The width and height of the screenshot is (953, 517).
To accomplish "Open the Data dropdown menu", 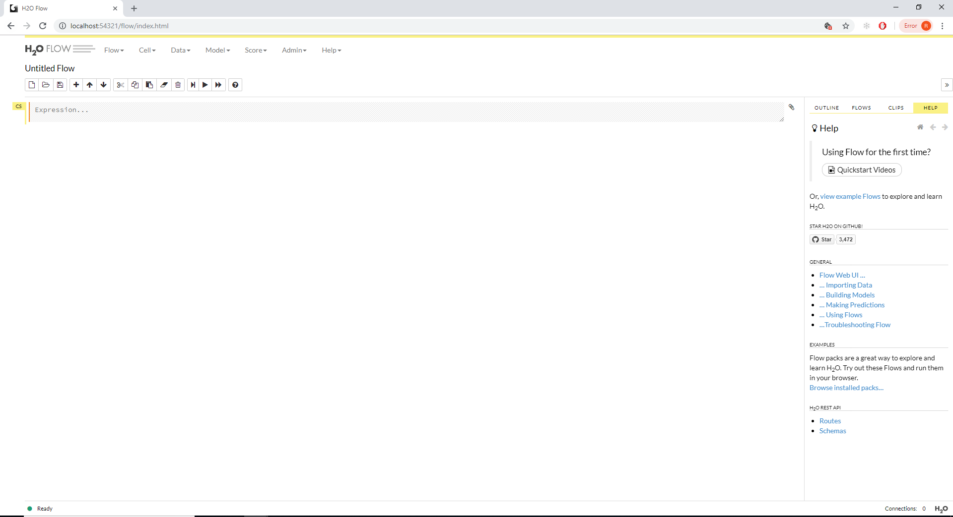I will [x=181, y=50].
